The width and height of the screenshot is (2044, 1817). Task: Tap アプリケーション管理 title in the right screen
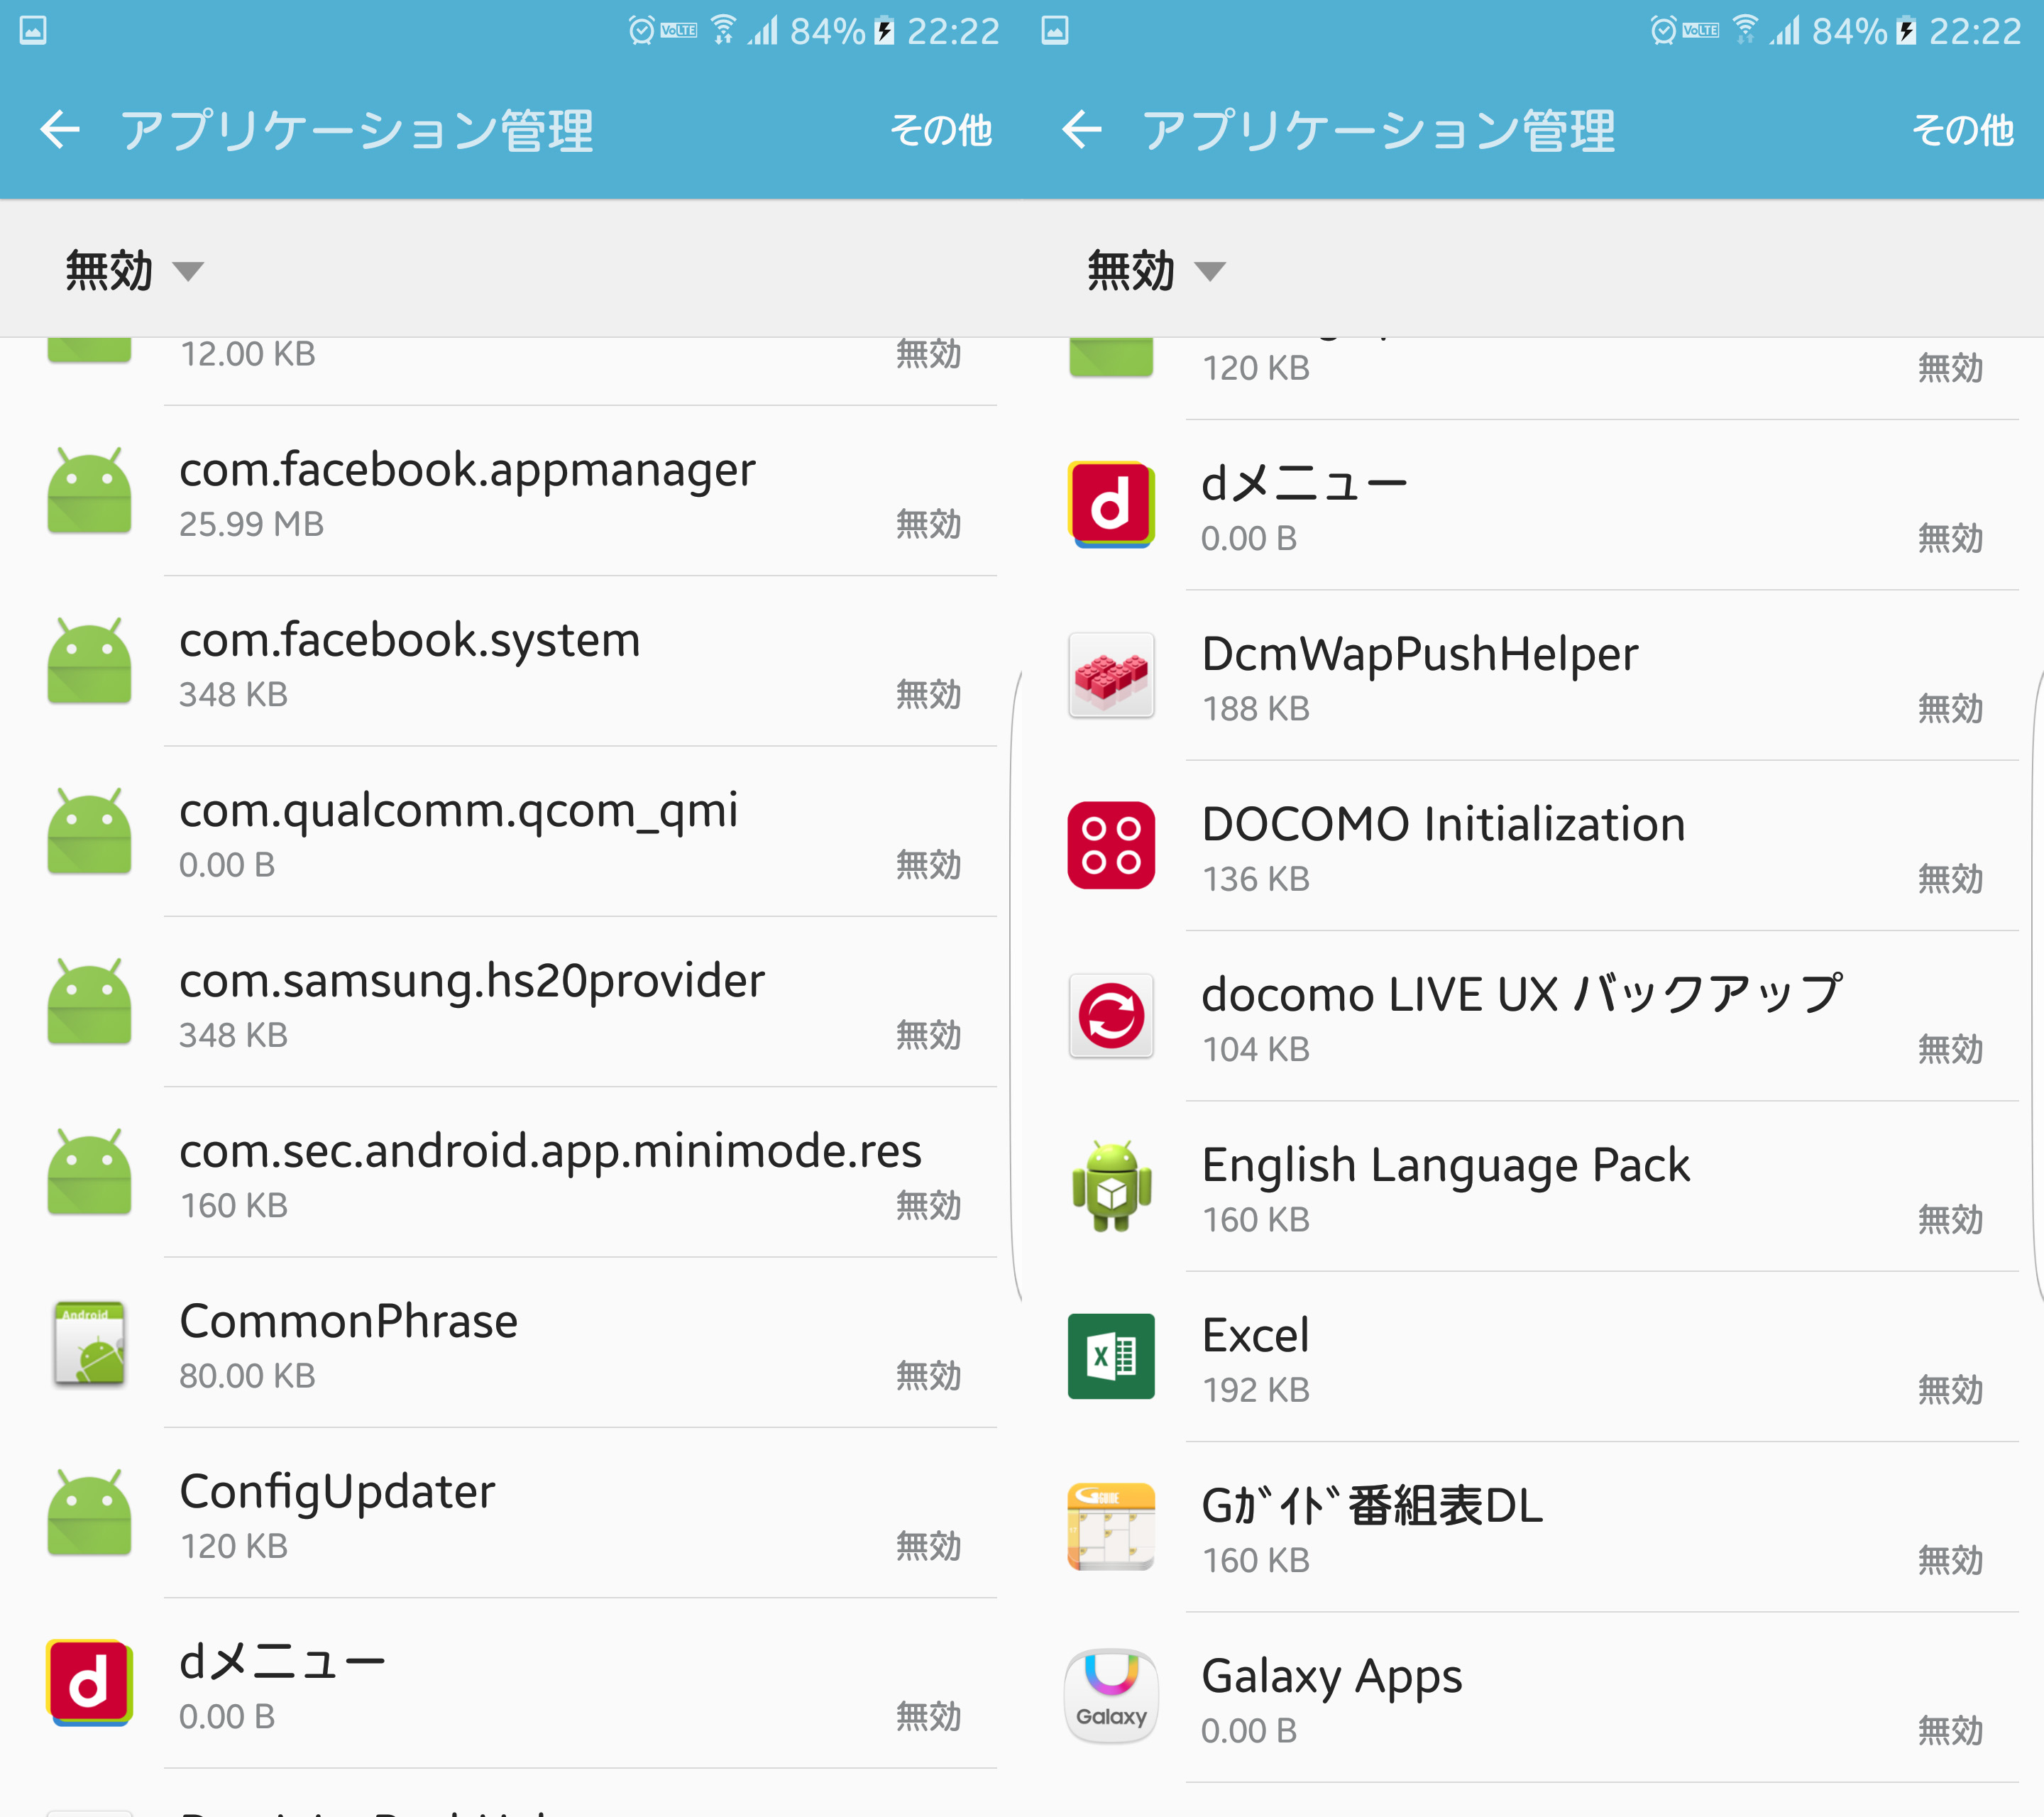1379,130
